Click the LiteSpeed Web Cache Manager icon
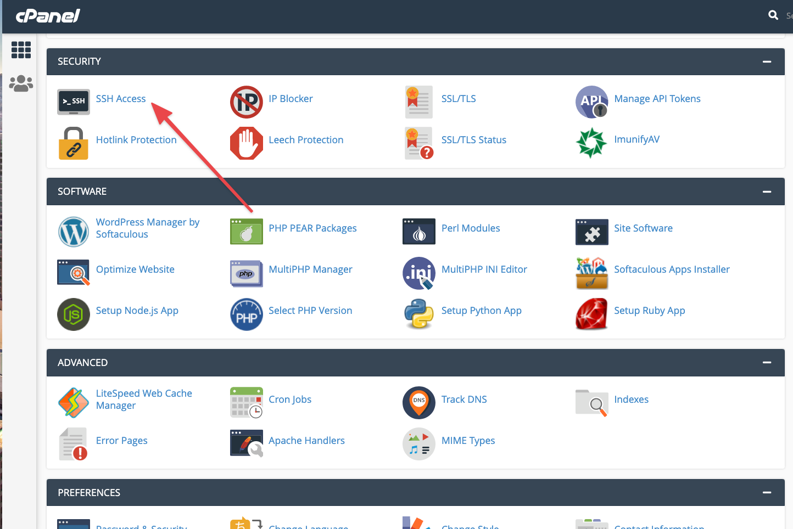The image size is (793, 529). pyautogui.click(x=74, y=403)
